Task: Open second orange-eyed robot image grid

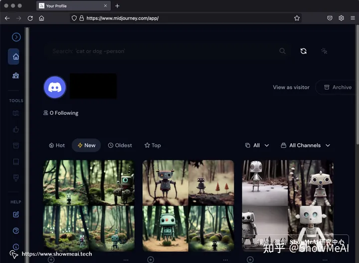Action: coord(188,206)
